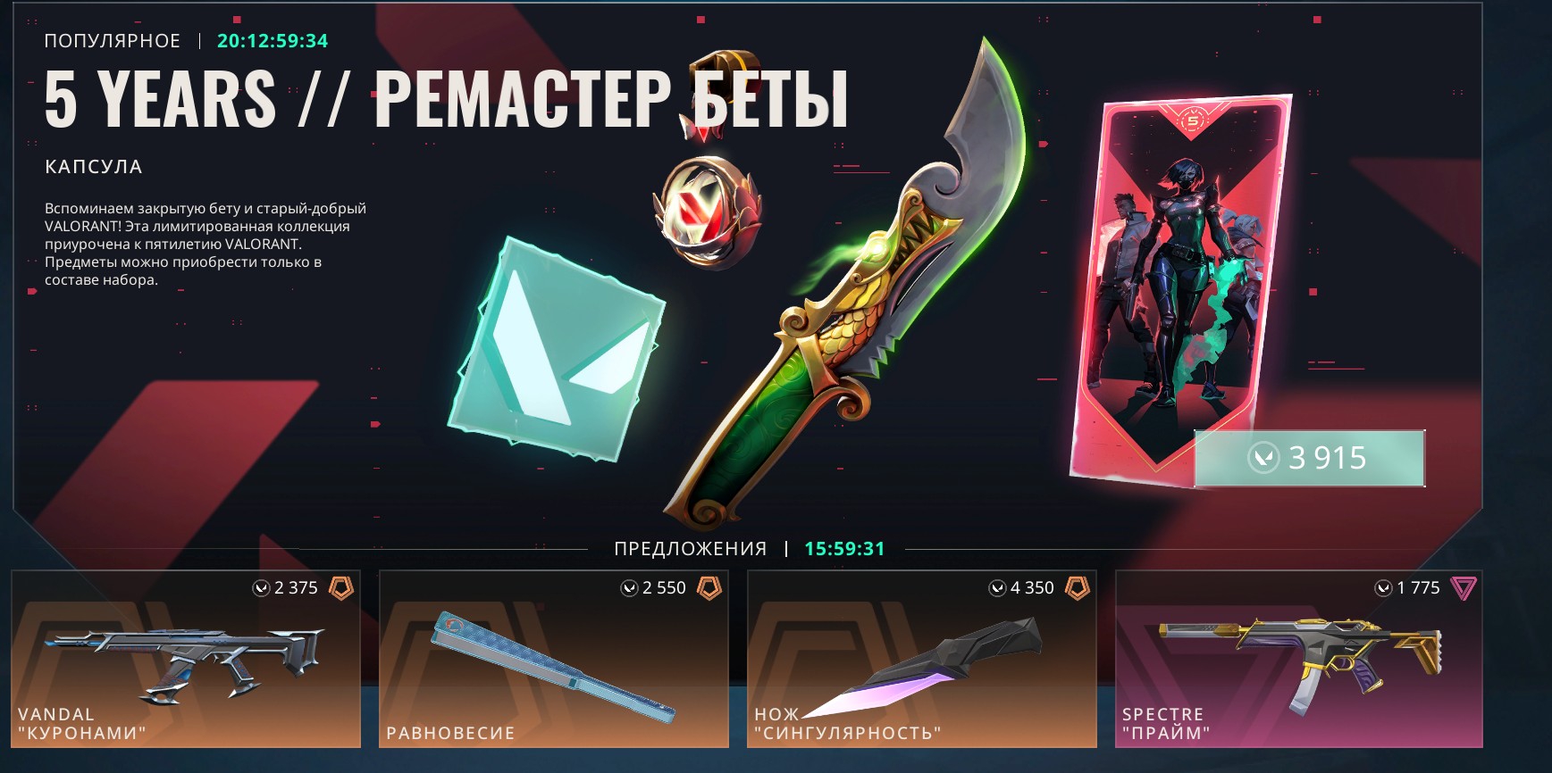1552x773 pixels.
Task: Open the Spectre "Прайм" offer
Action: 1299,659
